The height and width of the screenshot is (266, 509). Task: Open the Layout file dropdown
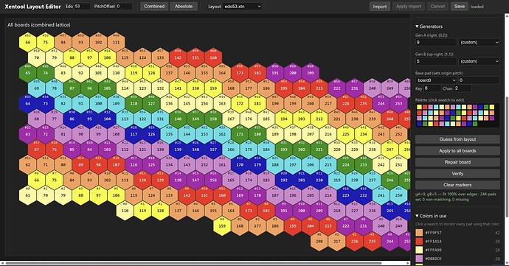(242, 6)
